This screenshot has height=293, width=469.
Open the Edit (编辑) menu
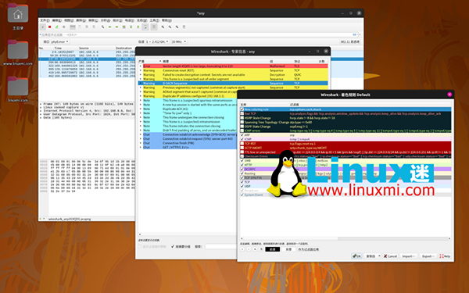56,20
